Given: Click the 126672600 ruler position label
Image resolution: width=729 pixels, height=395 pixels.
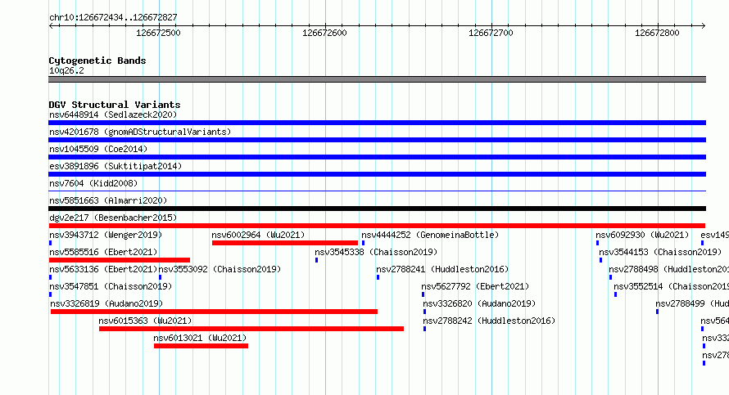Looking at the screenshot, I should (x=324, y=33).
